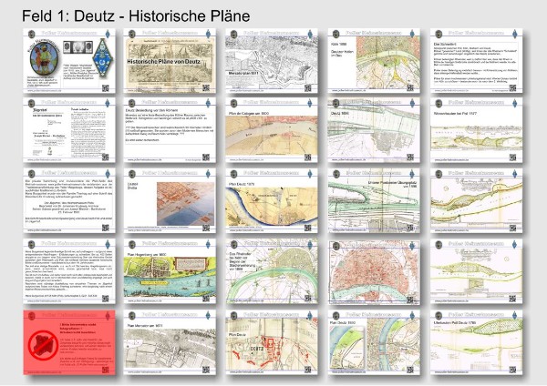Open the 'Plan Deutz 1930' slide

click(x=374, y=342)
